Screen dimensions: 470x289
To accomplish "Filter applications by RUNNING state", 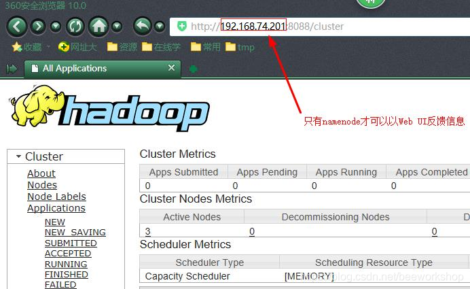I will [66, 264].
